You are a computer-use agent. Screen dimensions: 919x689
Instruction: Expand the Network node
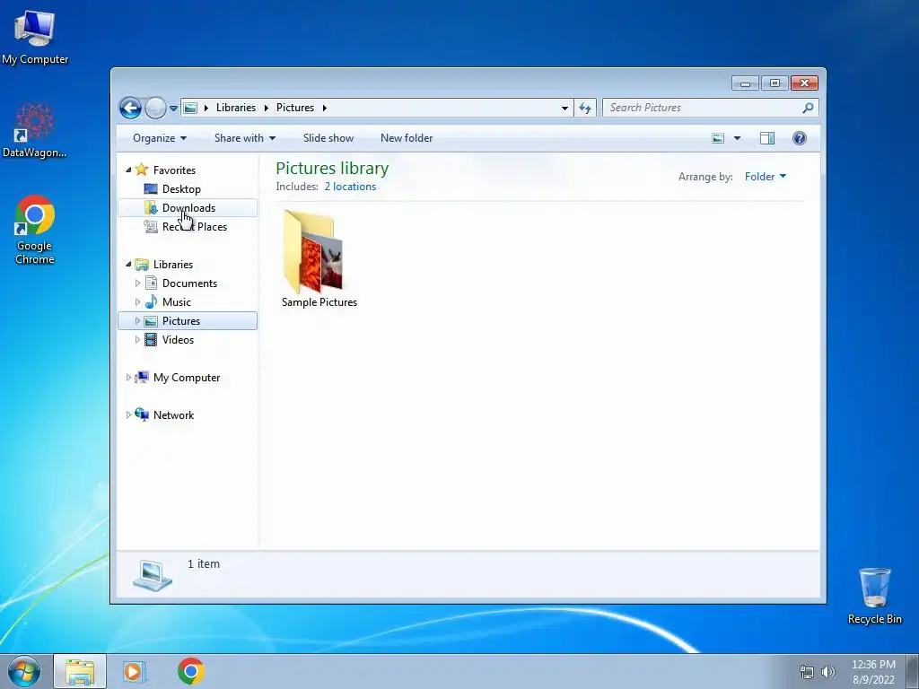click(128, 415)
